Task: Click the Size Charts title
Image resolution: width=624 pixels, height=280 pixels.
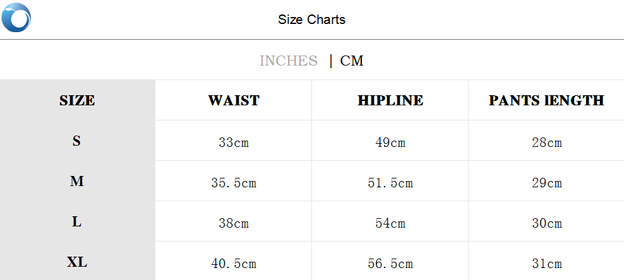Action: point(311,20)
